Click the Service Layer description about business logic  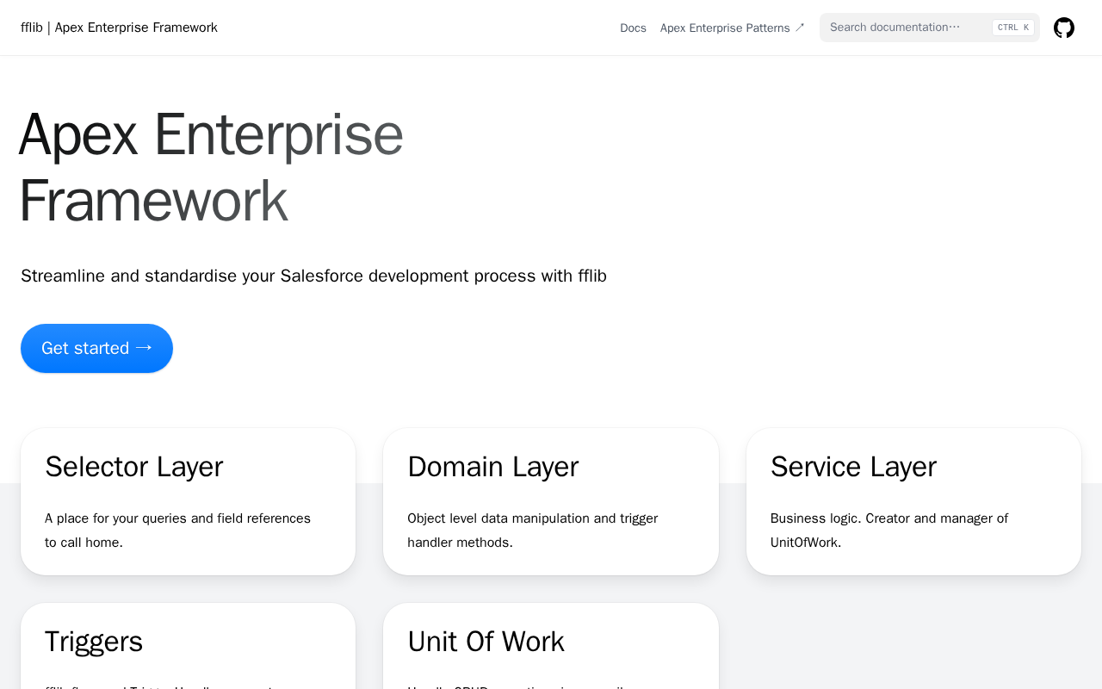click(888, 530)
